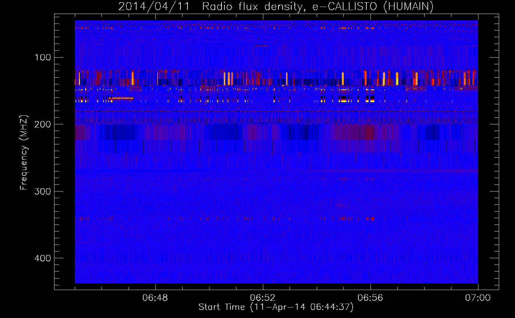The image size is (515, 318).
Task: Click the 400 frequency tick label
Action: 43,258
